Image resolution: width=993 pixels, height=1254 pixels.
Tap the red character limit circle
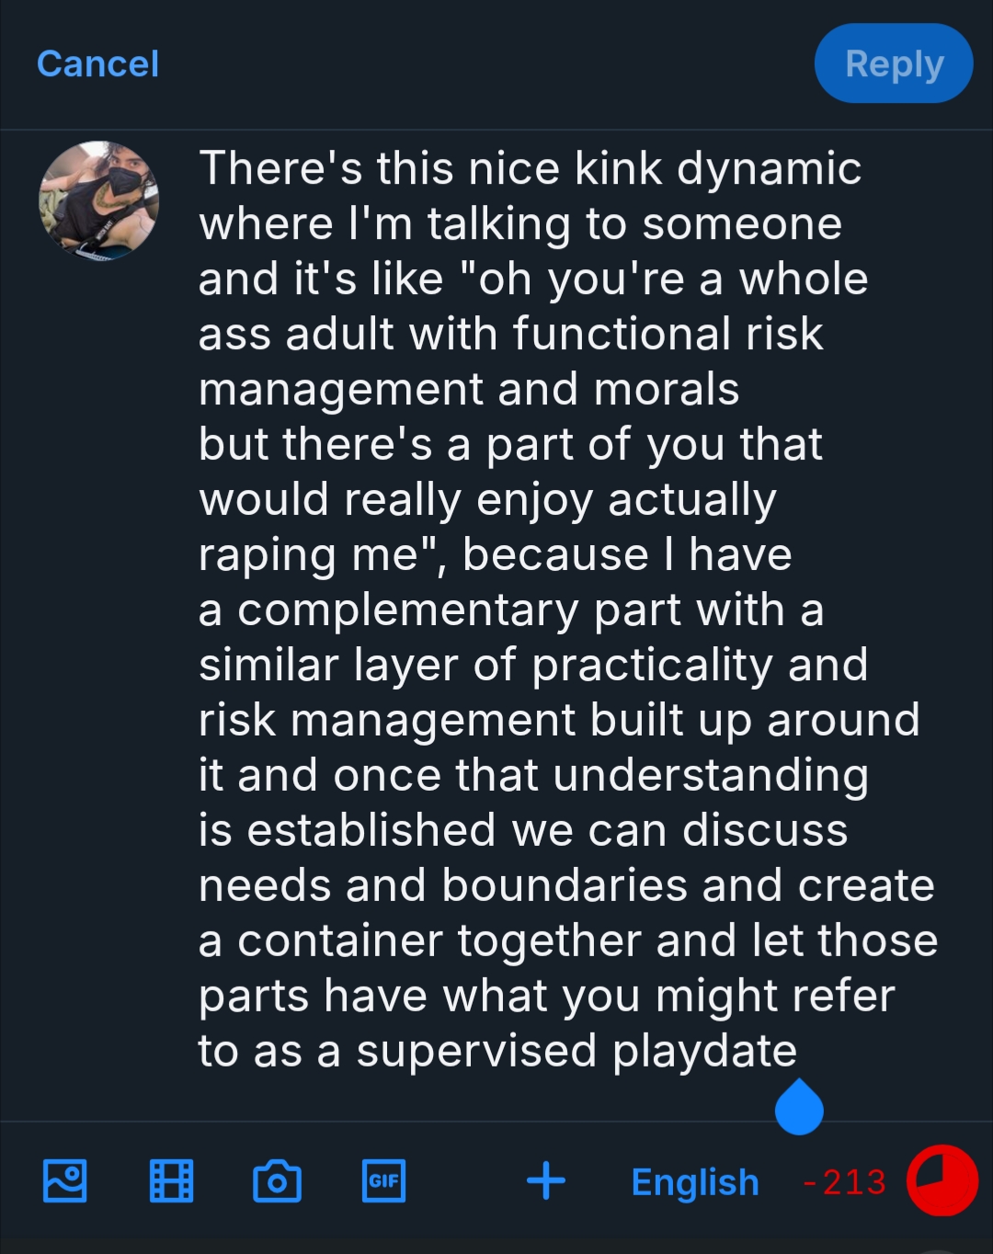coord(942,1180)
